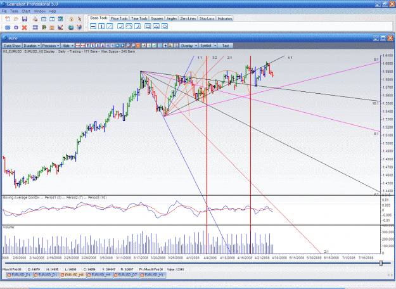396x289 pixels.
Task: Maximize the inner euro chart window
Action: tap(383, 38)
